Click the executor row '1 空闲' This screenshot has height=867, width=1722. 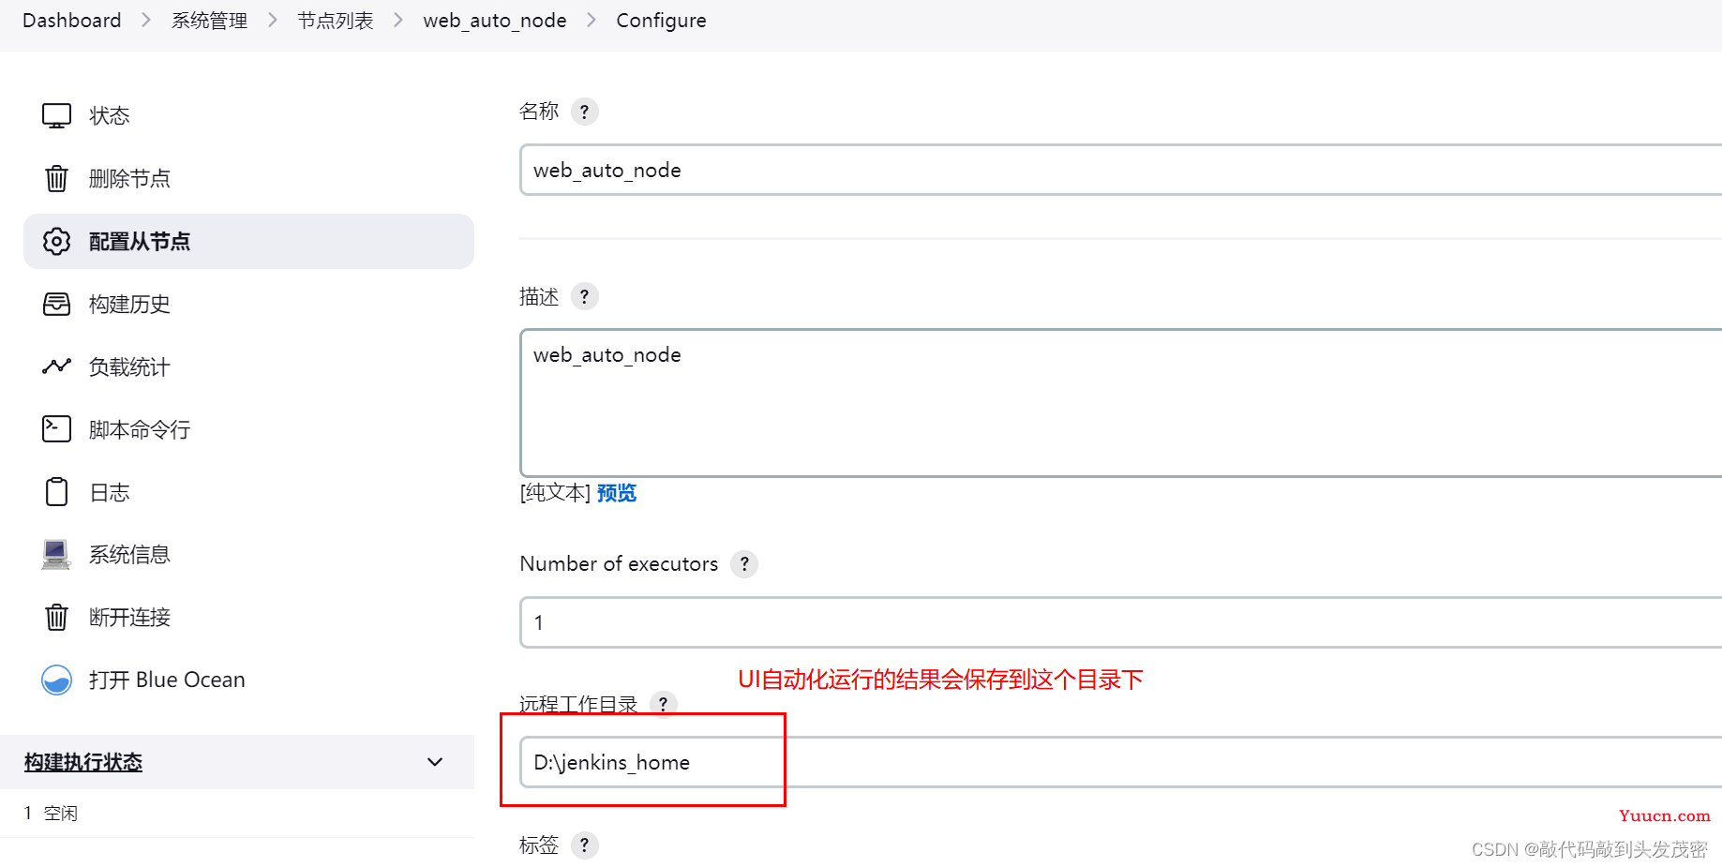(x=237, y=814)
